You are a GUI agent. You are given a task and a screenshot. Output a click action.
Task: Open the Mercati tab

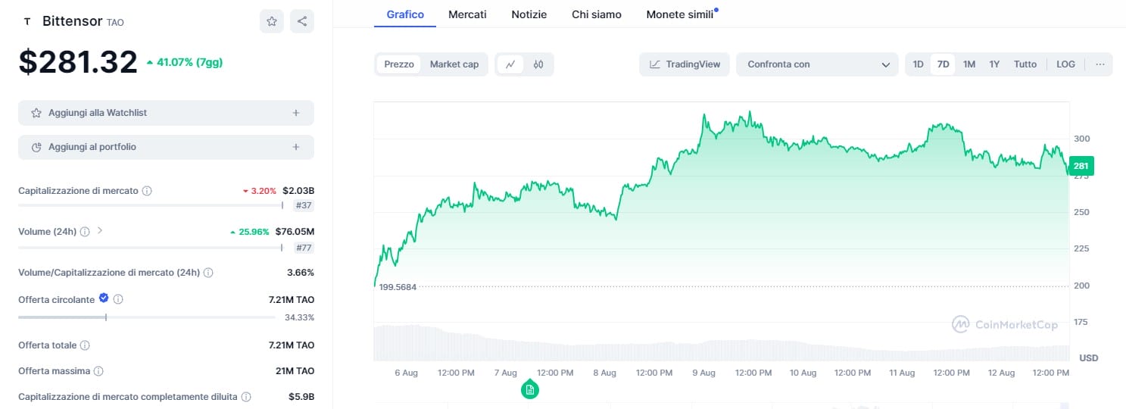point(467,14)
